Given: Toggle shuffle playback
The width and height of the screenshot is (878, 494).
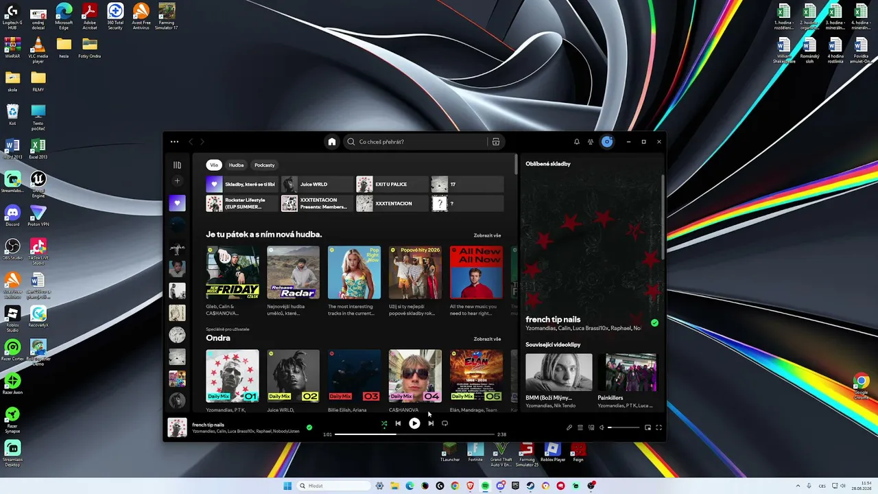Looking at the screenshot, I should point(384,423).
